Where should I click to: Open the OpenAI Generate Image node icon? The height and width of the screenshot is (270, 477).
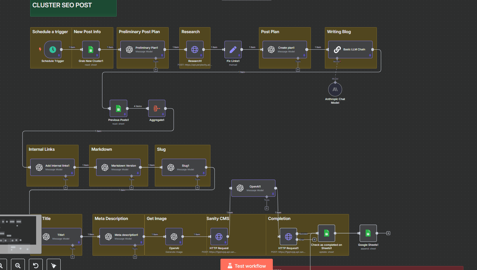tap(174, 237)
